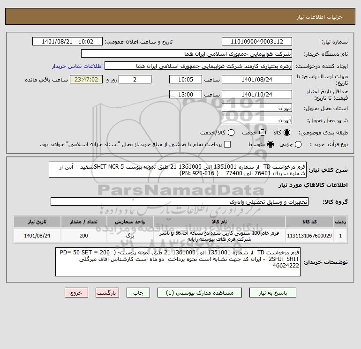The height and width of the screenshot is (349, 361).
Task: Select جزیی purchase process type
Action: coord(298,144)
